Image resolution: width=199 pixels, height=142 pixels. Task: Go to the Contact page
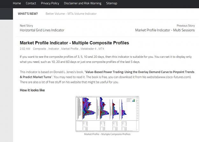point(31,3)
